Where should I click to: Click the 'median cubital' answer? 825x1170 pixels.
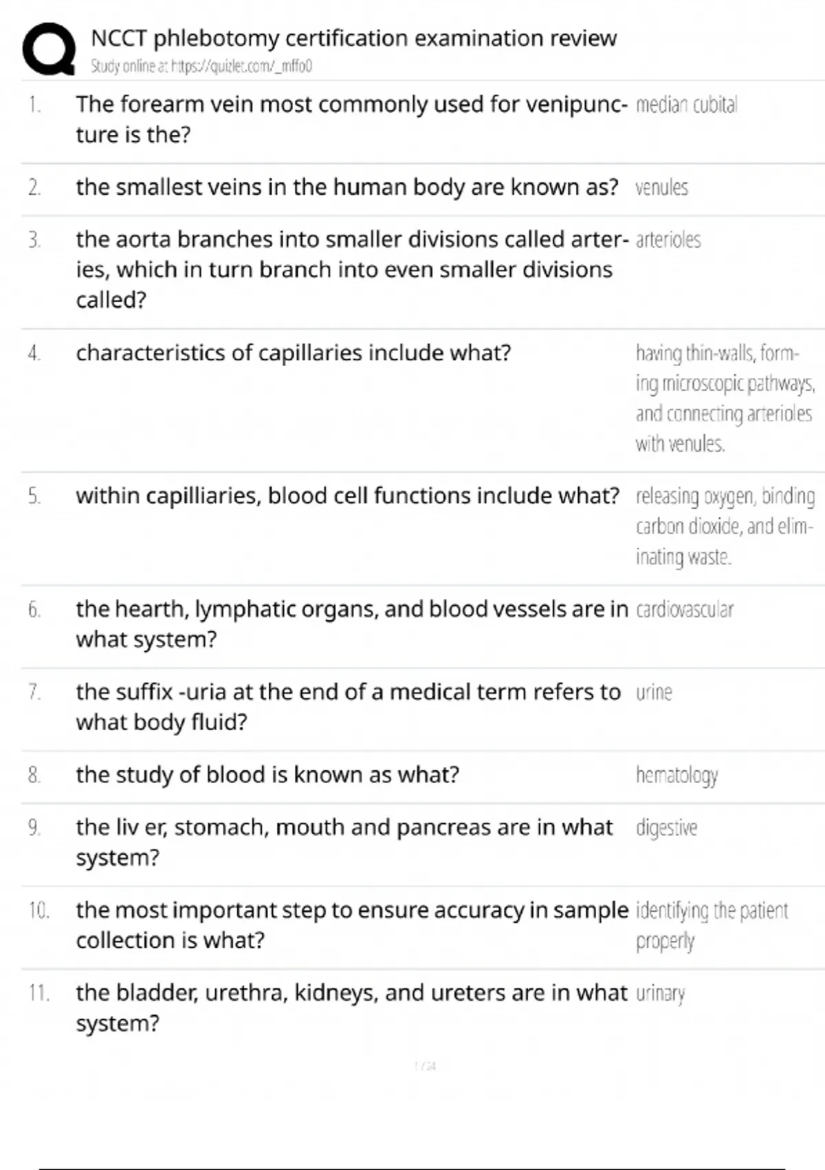[x=686, y=105]
